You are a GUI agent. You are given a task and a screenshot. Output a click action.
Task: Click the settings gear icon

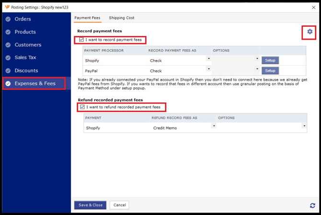pos(310,32)
